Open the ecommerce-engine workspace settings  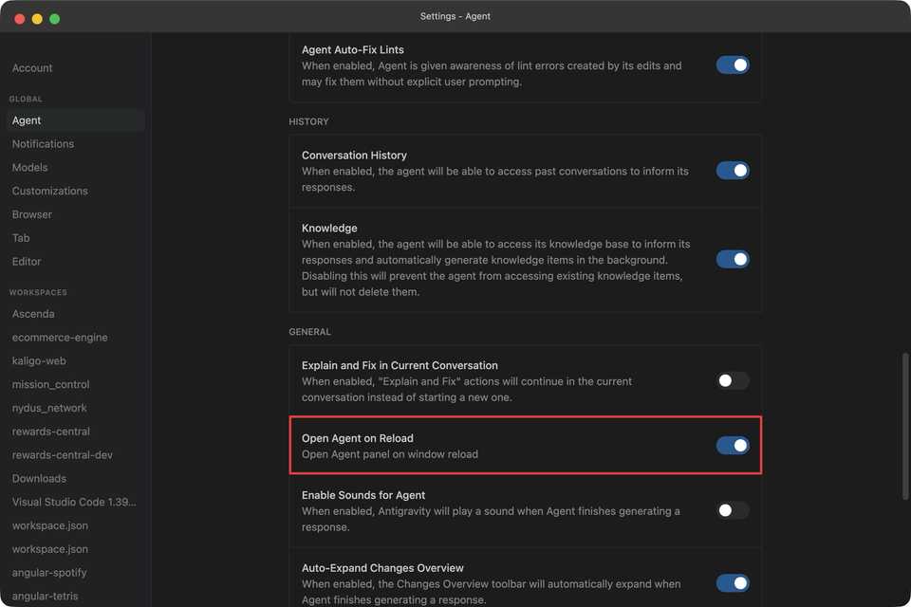(59, 337)
